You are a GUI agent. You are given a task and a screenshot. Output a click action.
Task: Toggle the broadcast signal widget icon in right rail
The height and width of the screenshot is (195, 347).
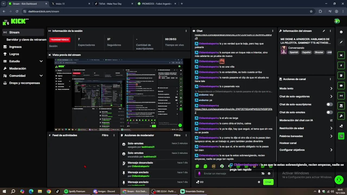click(341, 96)
